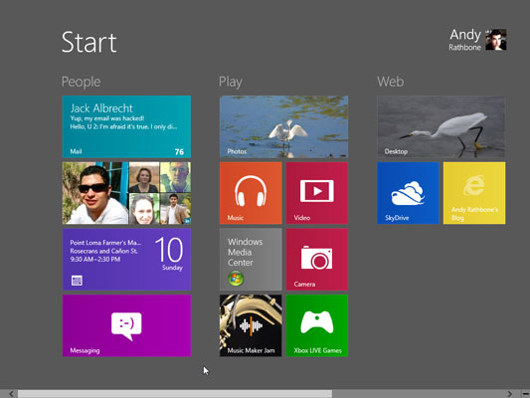Open the Calendar tile showing Sunday 10
Image resolution: width=530 pixels, height=398 pixels.
126,260
